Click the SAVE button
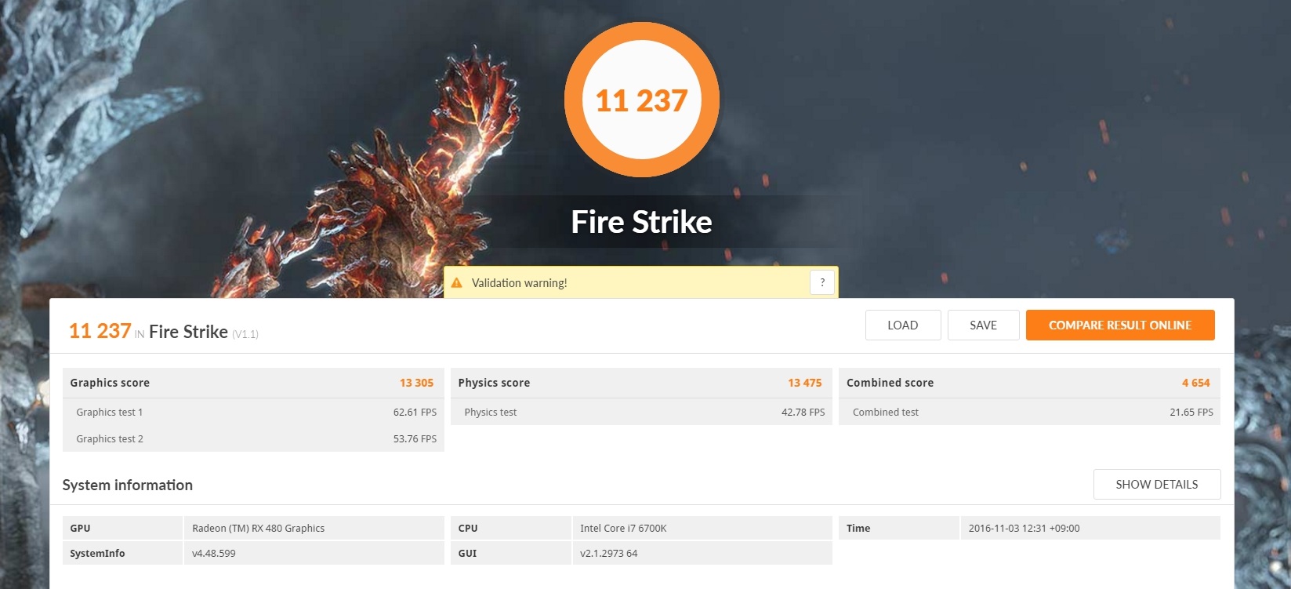Screen dimensions: 1291x589 point(984,325)
